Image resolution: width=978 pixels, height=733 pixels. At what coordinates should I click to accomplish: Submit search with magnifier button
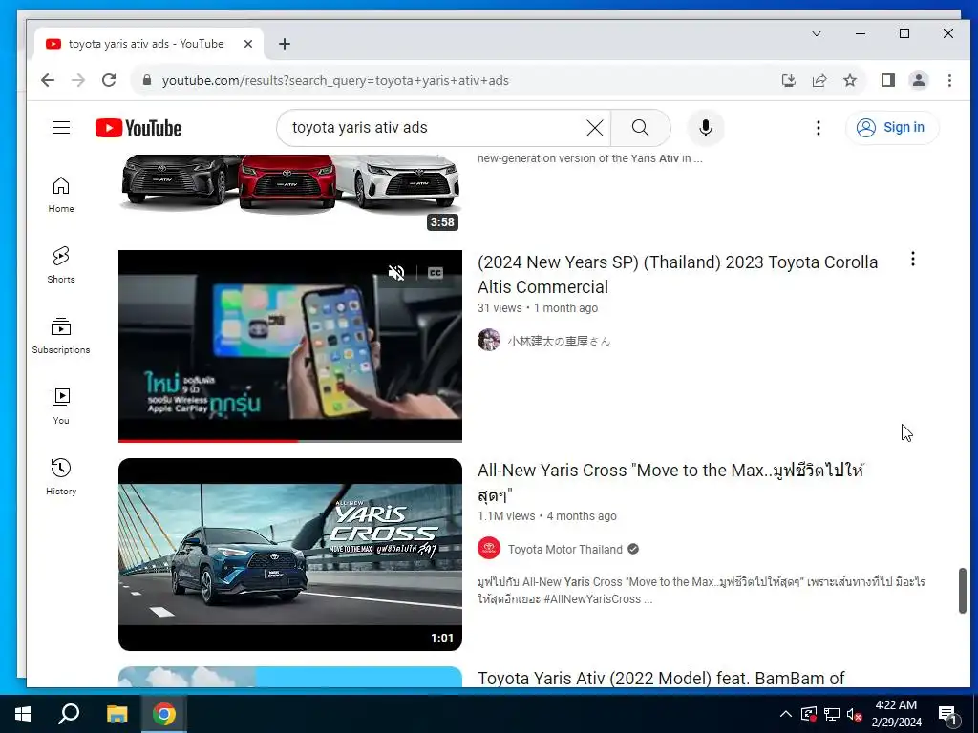tap(641, 128)
